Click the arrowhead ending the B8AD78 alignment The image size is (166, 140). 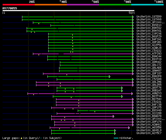[x=114, y=116]
